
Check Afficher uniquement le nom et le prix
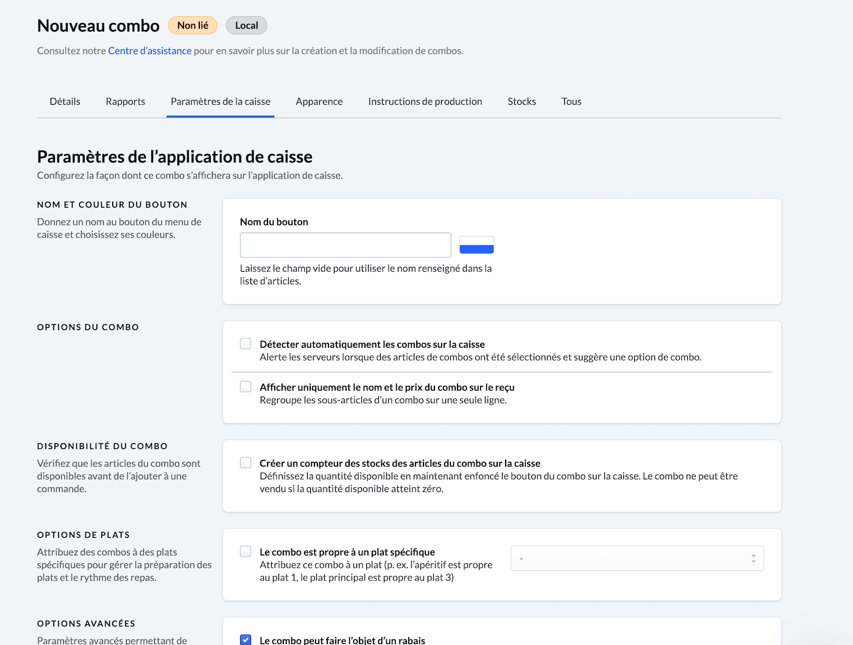pyautogui.click(x=246, y=386)
